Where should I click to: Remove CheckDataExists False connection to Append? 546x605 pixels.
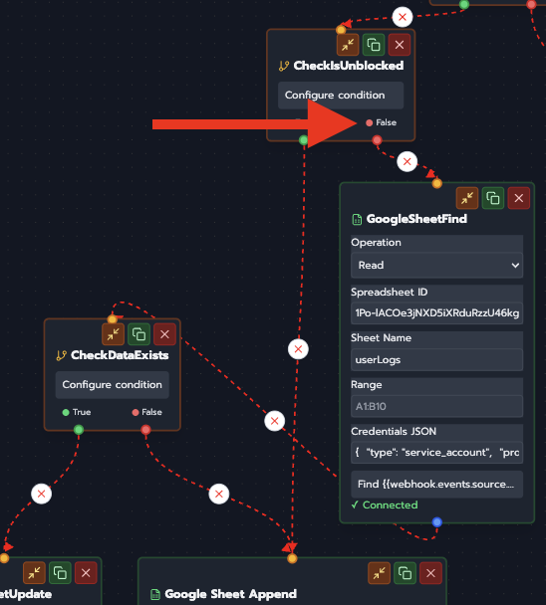click(x=219, y=494)
